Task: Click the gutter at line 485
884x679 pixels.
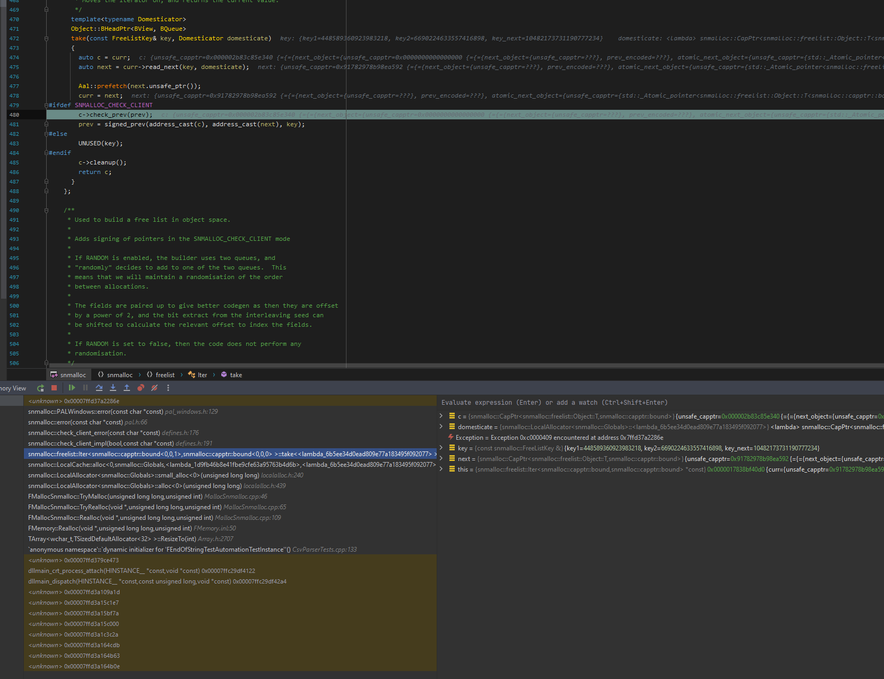Action: [27, 162]
